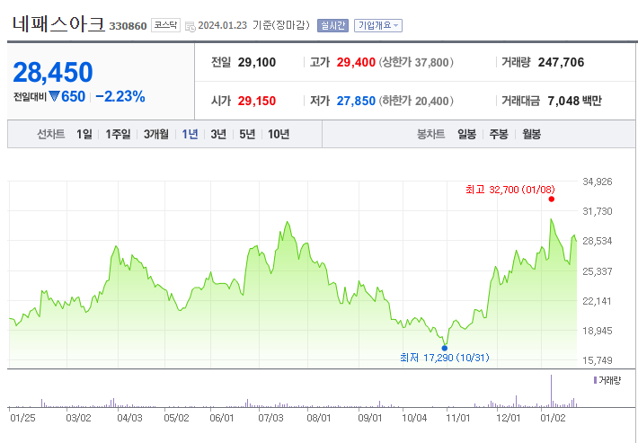The width and height of the screenshot is (638, 443).
Task: Click the 하한가 20,400 limit text
Action: [416, 101]
